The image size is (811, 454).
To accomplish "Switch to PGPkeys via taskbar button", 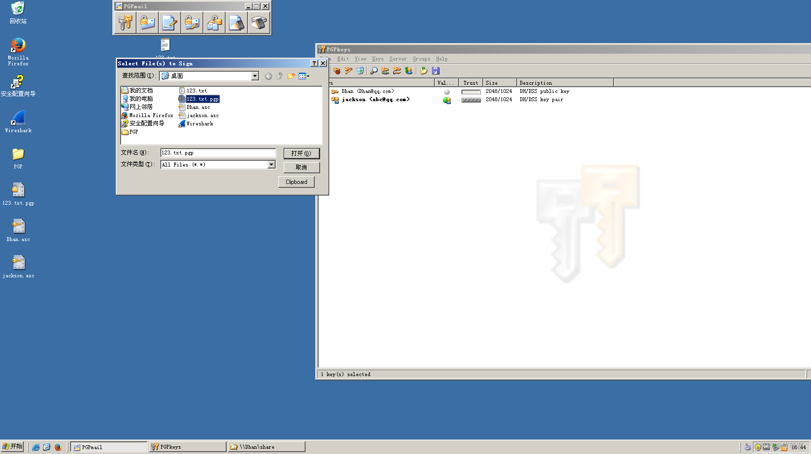I will coord(187,447).
